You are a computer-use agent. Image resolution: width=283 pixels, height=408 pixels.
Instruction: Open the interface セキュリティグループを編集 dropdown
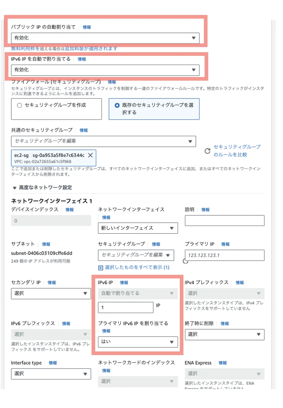136,255
